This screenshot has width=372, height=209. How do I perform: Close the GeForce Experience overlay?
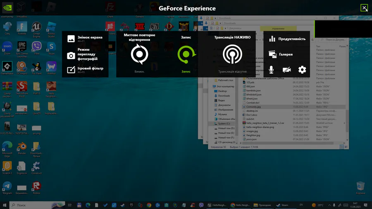point(364,8)
